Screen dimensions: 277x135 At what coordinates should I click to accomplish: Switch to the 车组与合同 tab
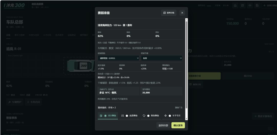coord(34,35)
